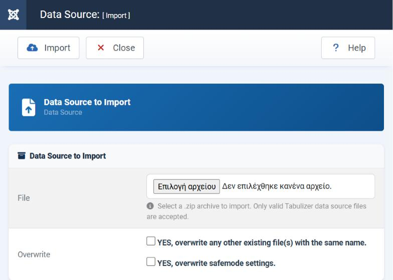This screenshot has height=280, width=393.
Task: Click the Επιλογή αρχείου file chooser button
Action: tap(186, 186)
